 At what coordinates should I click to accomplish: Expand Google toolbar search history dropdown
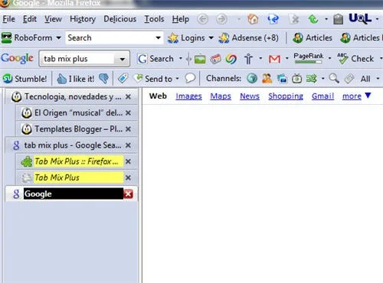pos(123,59)
